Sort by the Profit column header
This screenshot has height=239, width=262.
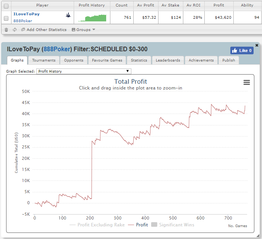(x=219, y=5)
